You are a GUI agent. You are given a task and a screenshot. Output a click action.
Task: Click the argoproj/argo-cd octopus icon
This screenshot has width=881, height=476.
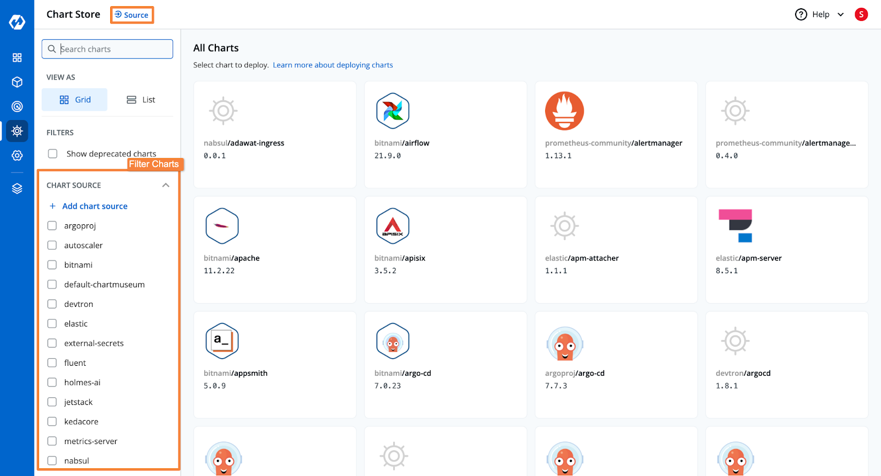pos(564,343)
